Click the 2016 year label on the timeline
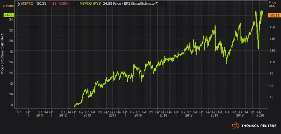The height and width of the screenshot is (134, 281). [x=163, y=116]
